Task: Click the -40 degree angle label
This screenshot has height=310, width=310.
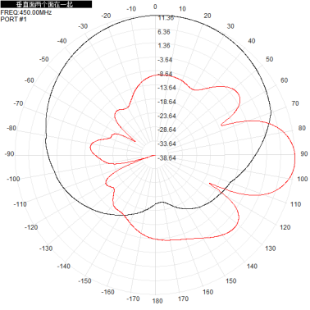Action: (x=62, y=41)
